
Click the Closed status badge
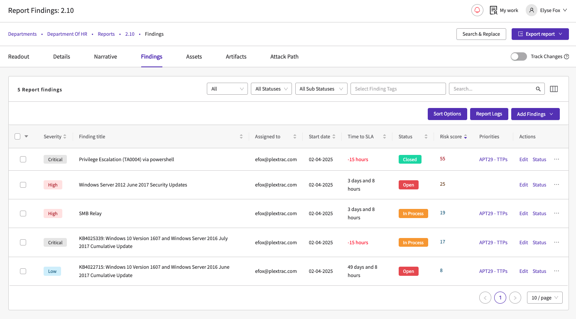pos(410,159)
